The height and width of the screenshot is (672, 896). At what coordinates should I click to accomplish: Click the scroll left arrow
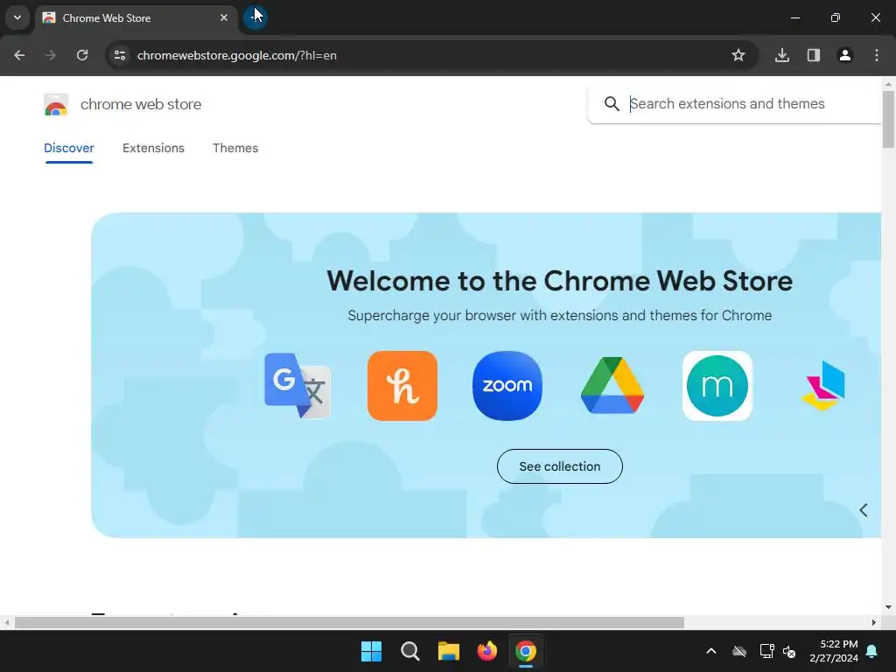tap(7, 622)
